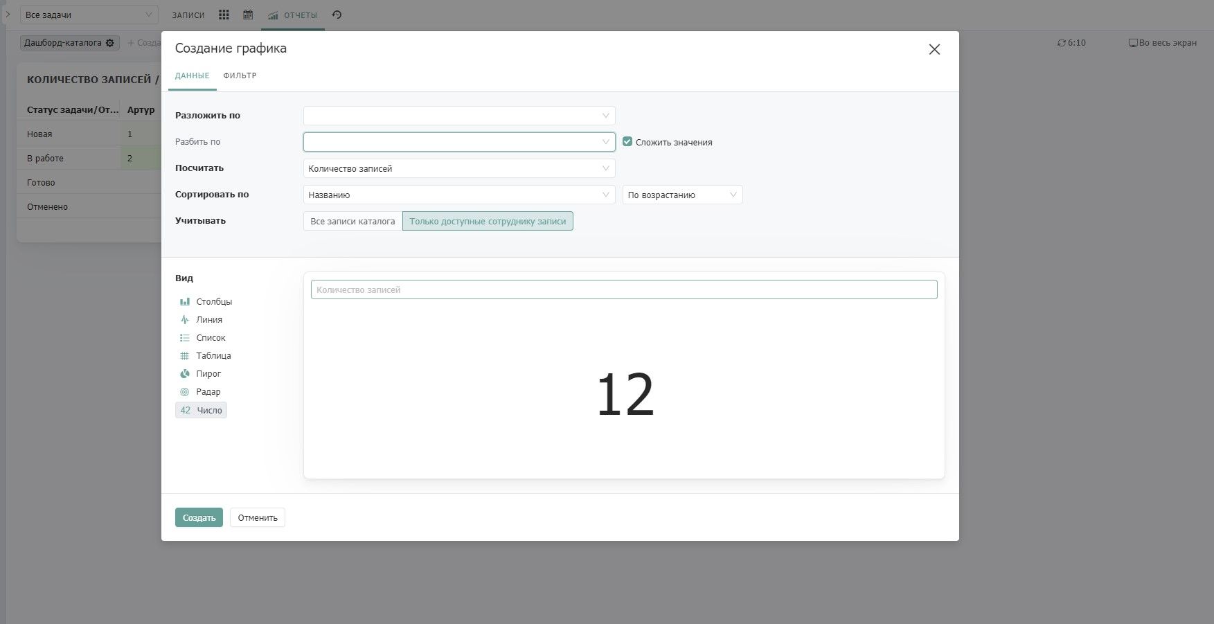Viewport: 1214px width, 624px height.
Task: Select the Пирог chart type
Action: (200, 374)
